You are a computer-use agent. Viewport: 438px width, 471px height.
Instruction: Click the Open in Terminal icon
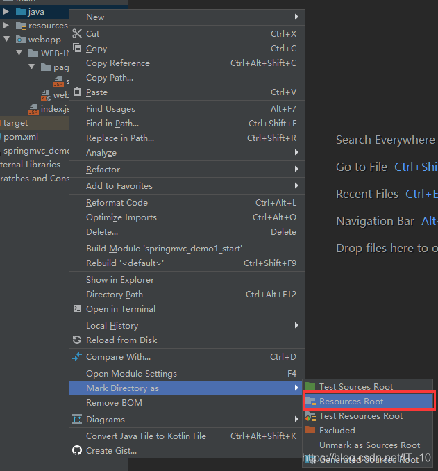pyautogui.click(x=77, y=308)
